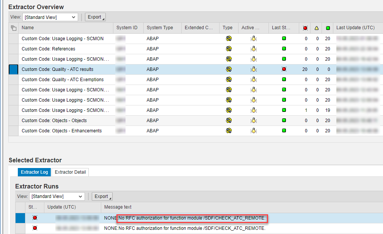This screenshot has width=383, height=234.
Task: Select the row selector for Objects - Enhancements
Action: (x=13, y=131)
